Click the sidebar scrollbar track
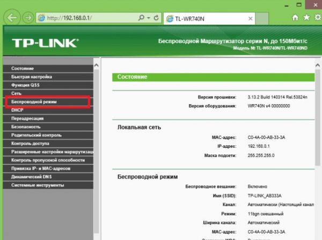 pyautogui.click(x=96, y=151)
